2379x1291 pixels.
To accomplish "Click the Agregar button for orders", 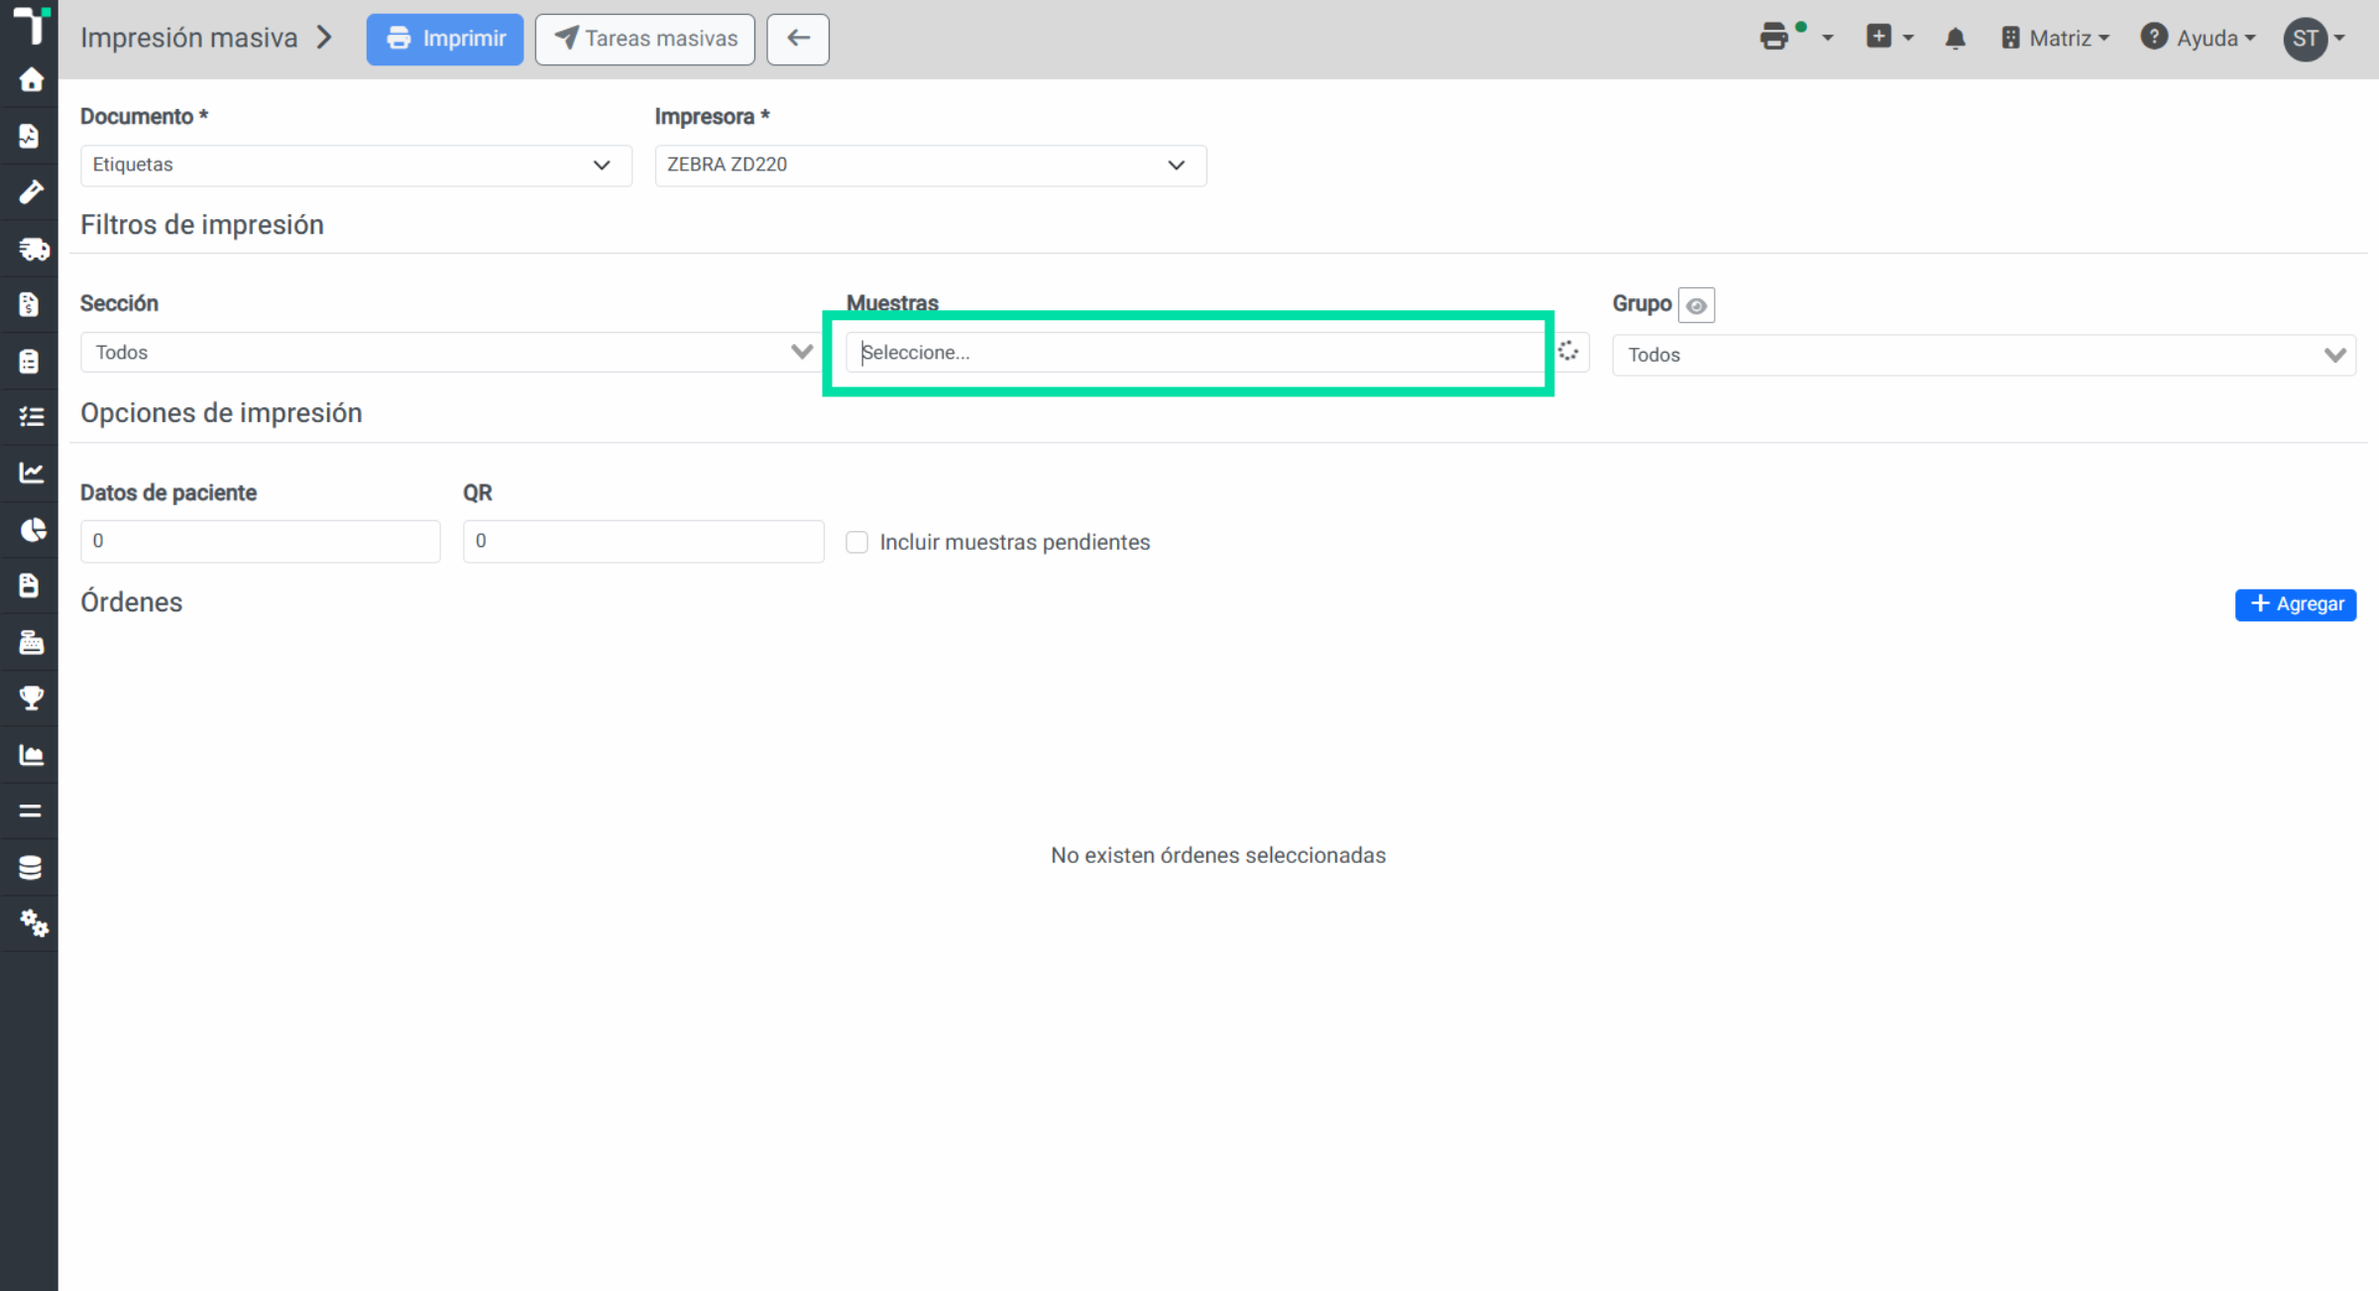I will click(2296, 604).
